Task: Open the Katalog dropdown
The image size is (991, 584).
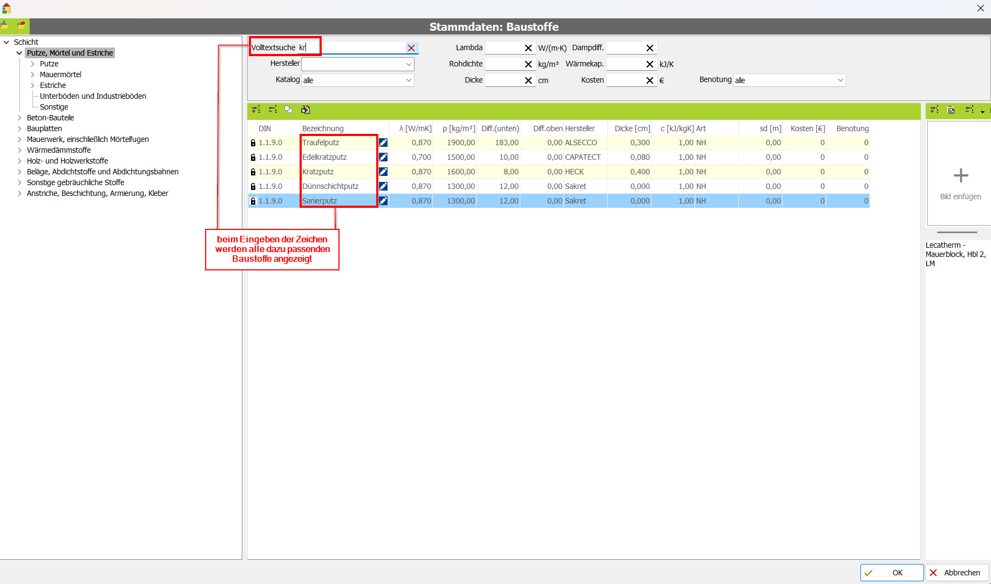Action: coord(409,80)
